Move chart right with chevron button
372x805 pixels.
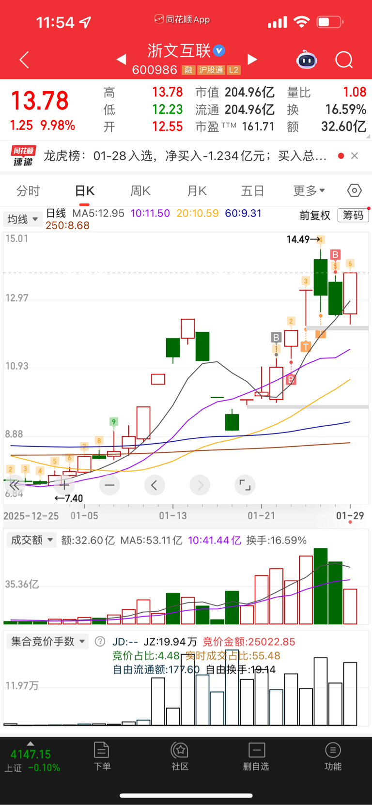point(200,485)
